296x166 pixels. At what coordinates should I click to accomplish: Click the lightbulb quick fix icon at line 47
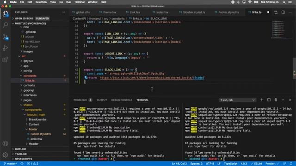86,77
